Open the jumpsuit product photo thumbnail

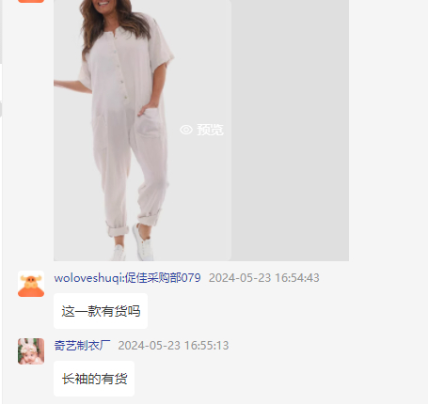point(142,131)
